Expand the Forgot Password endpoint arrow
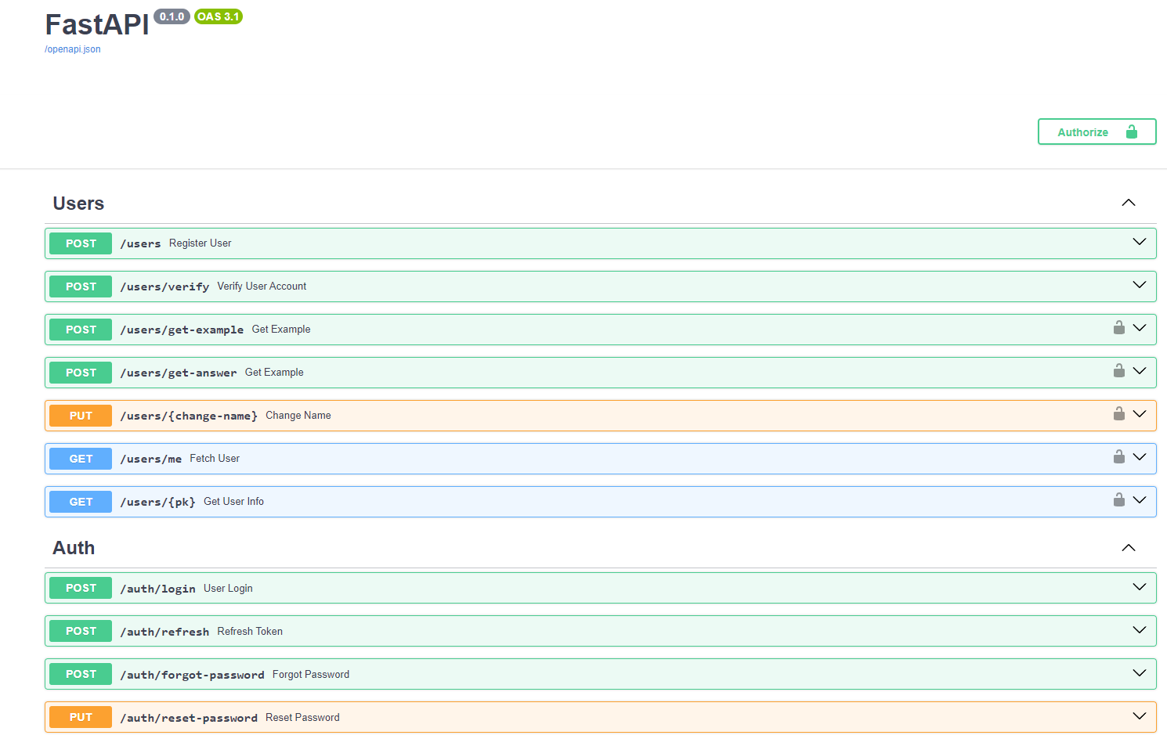 coord(1140,673)
